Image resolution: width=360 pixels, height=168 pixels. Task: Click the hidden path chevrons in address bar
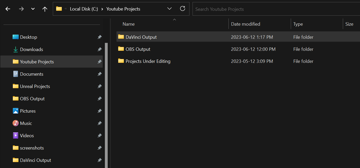(66, 9)
